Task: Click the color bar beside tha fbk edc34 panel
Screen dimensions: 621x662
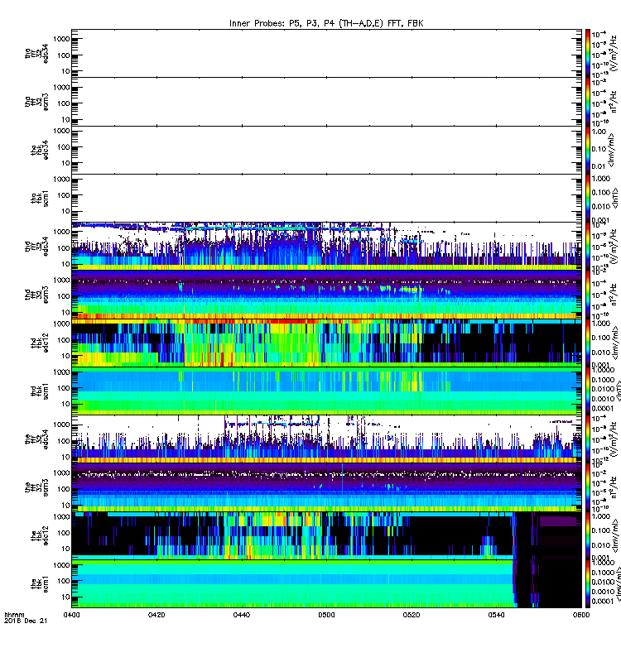Action: pyautogui.click(x=588, y=150)
